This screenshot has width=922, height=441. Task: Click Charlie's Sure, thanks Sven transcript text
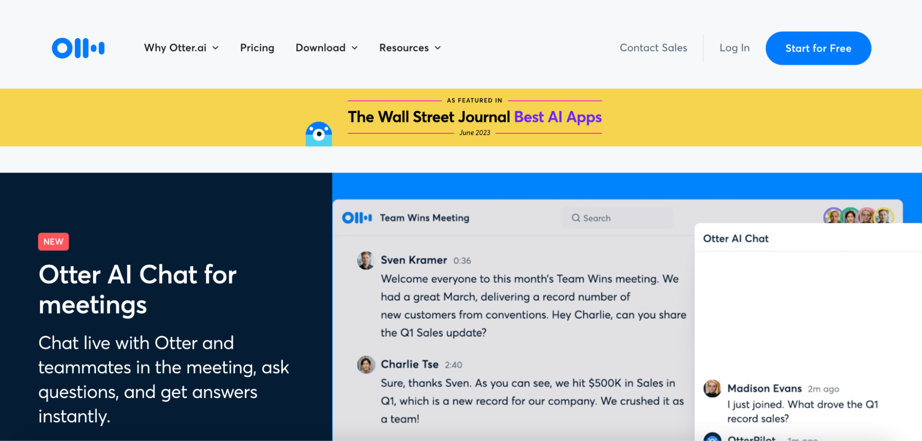[532, 401]
